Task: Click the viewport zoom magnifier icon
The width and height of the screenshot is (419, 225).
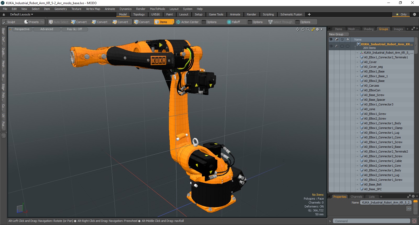Action: click(308, 29)
